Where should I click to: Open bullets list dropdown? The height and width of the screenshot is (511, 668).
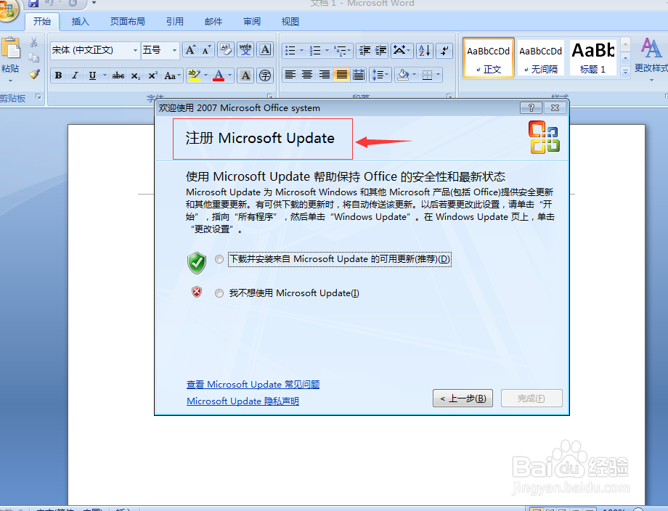(301, 51)
